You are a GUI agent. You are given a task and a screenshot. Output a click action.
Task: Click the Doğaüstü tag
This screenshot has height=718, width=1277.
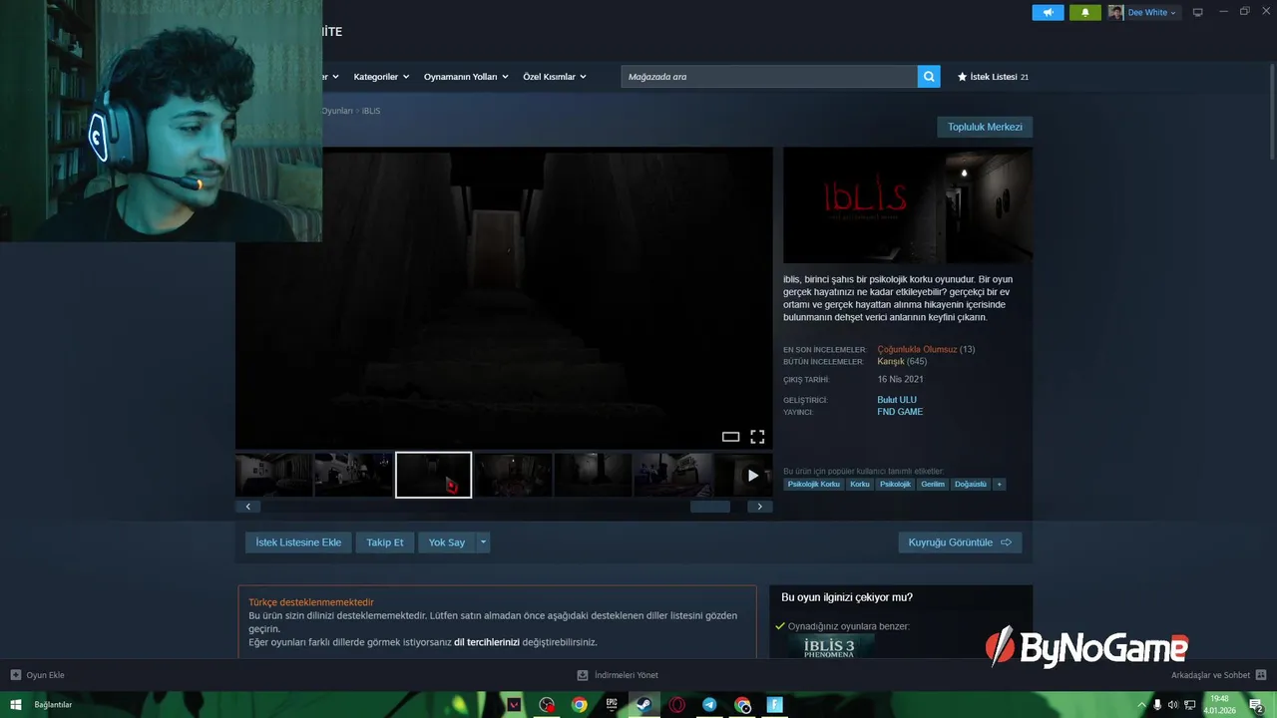(x=971, y=485)
